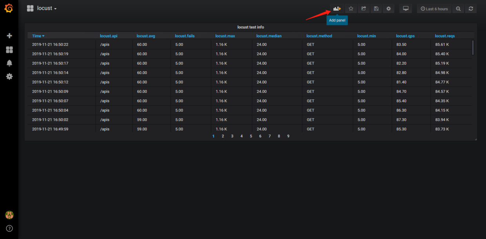Go to table page 1

(x=214, y=136)
